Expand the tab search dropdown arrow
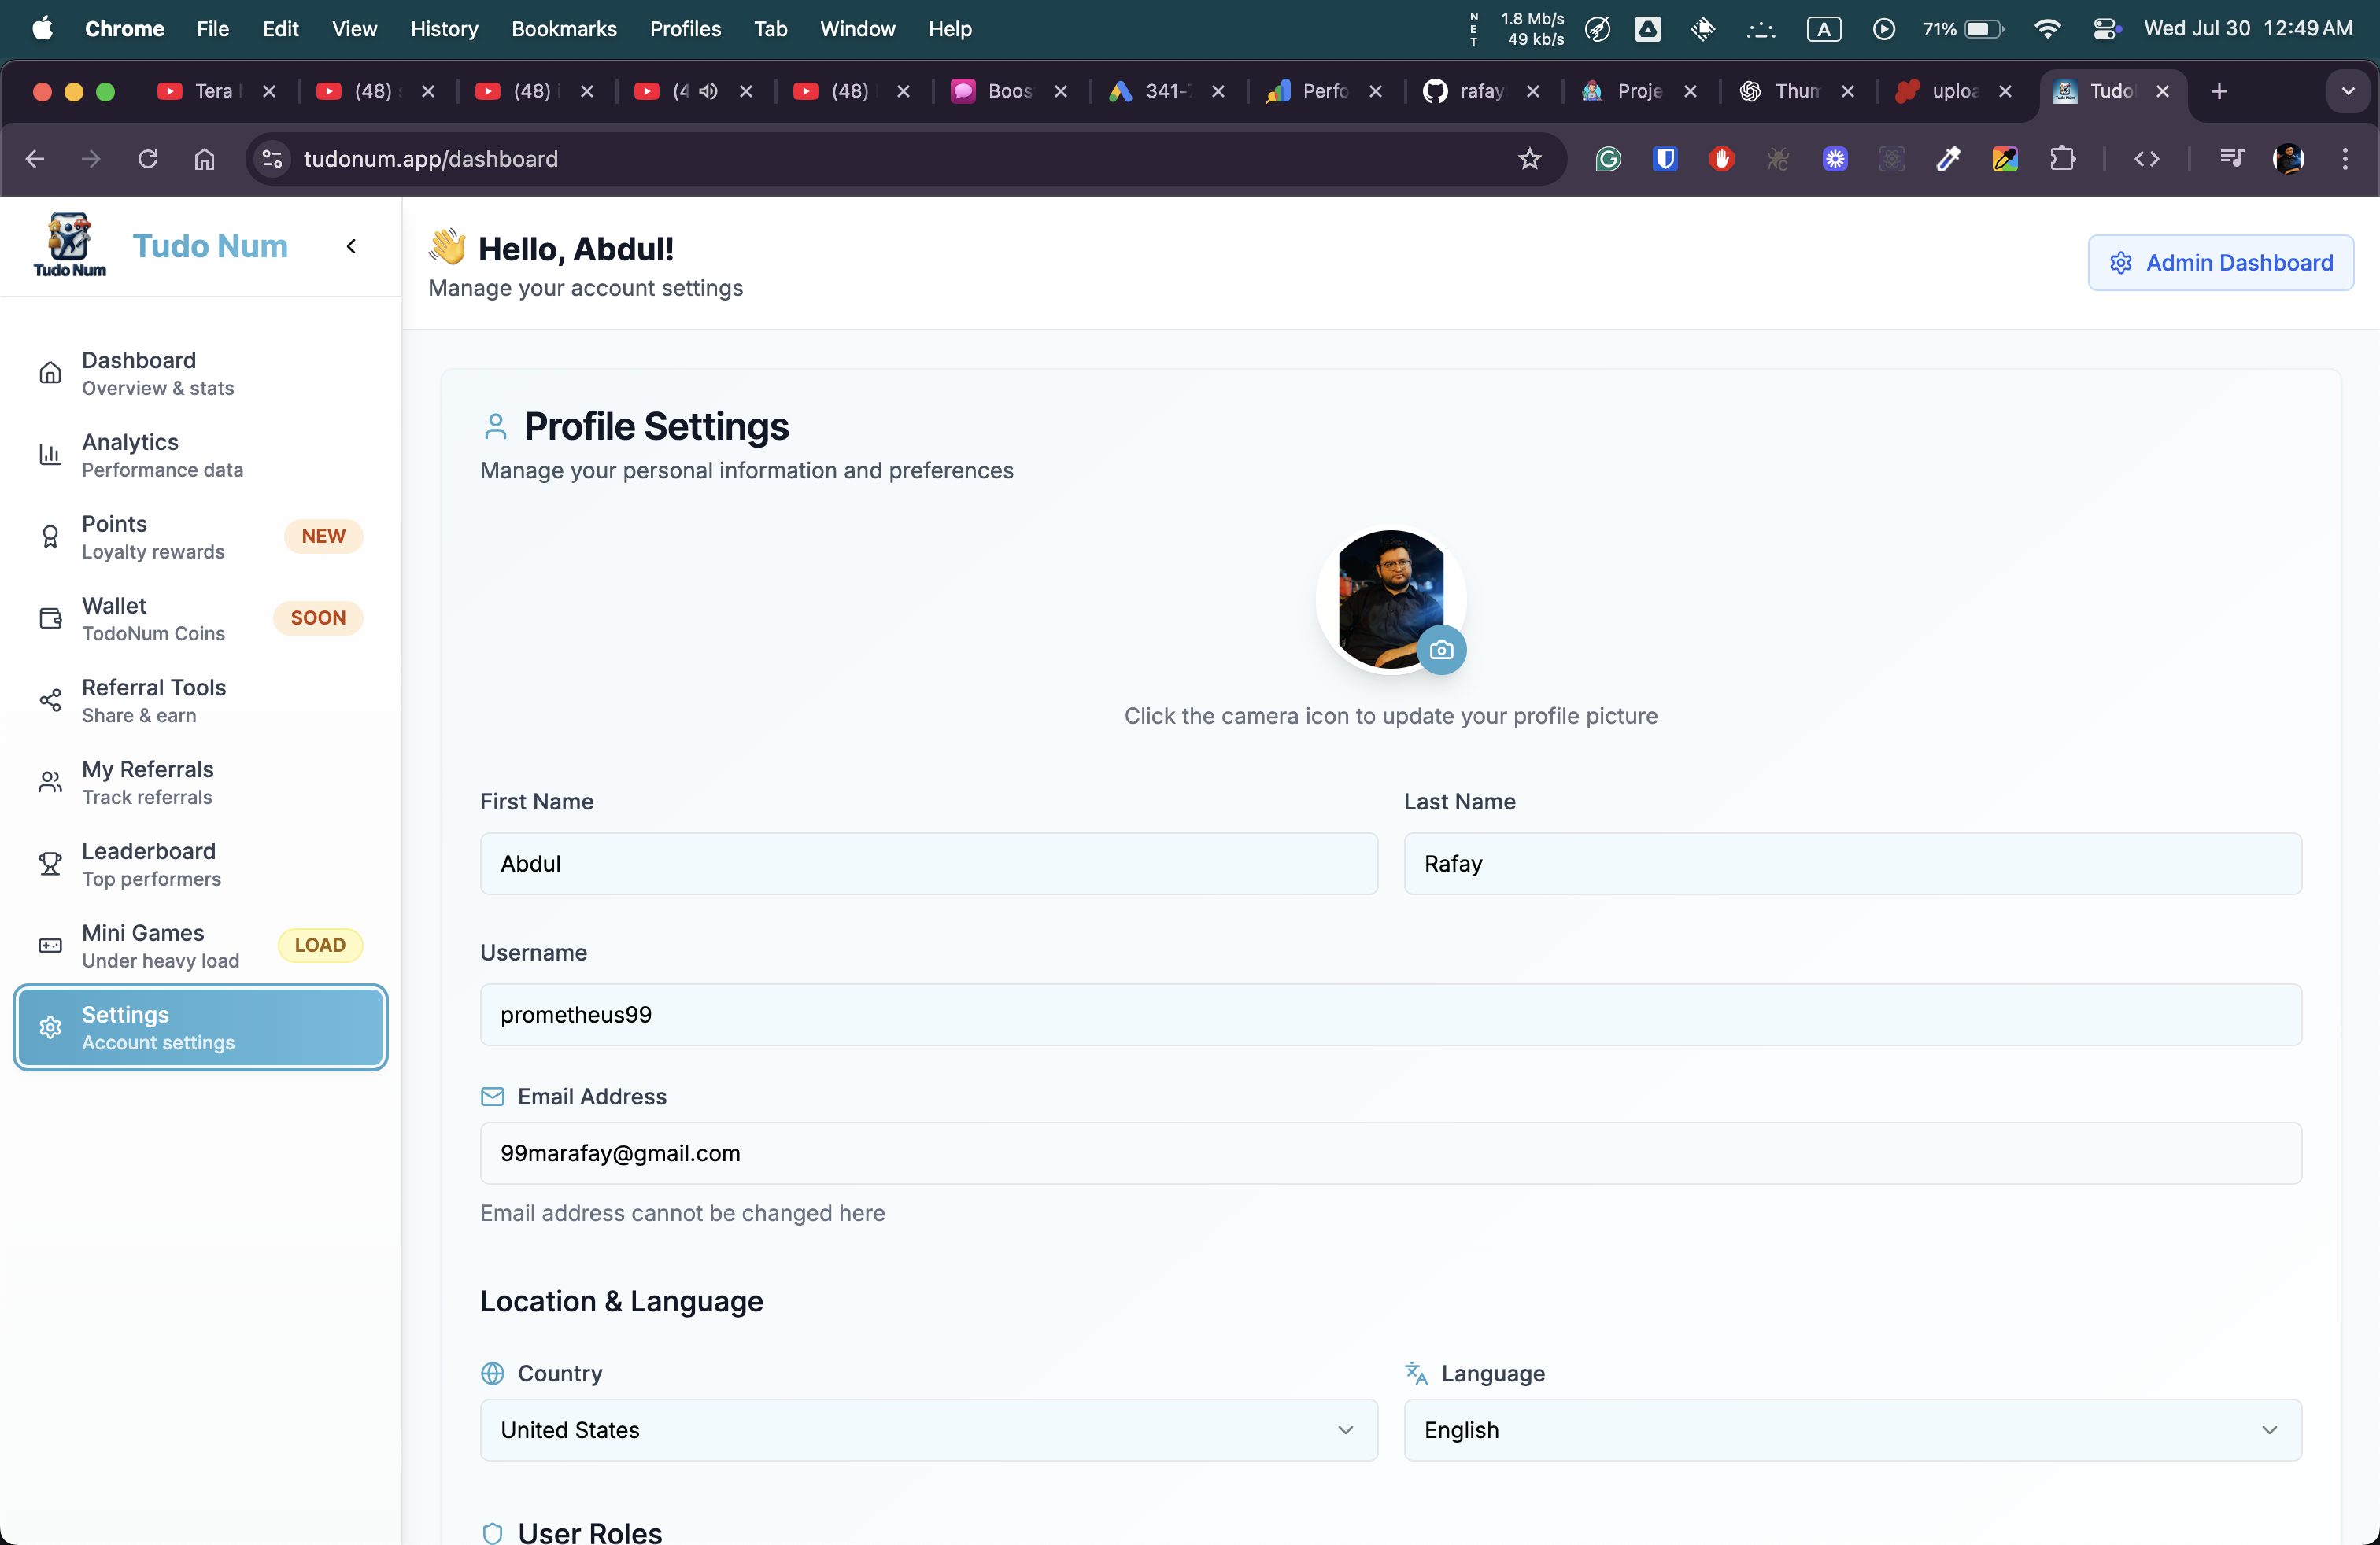2380x1545 pixels. pyautogui.click(x=2348, y=91)
